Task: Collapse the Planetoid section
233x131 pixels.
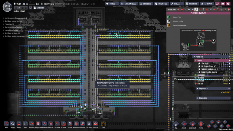Action: tap(199, 56)
